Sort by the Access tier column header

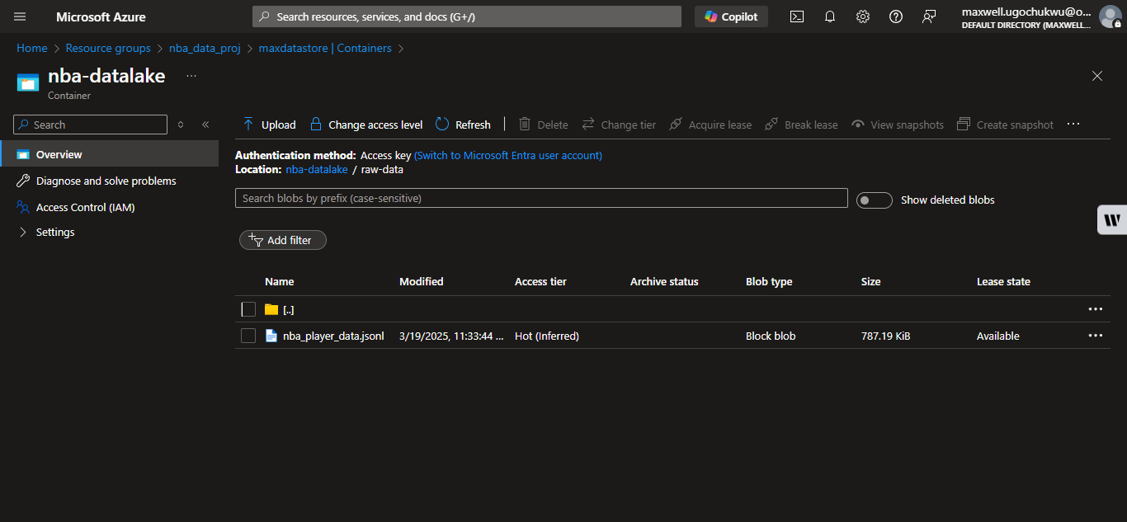coord(540,281)
